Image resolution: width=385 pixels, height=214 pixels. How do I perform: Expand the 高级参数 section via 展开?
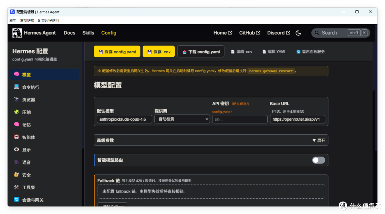[x=319, y=140]
